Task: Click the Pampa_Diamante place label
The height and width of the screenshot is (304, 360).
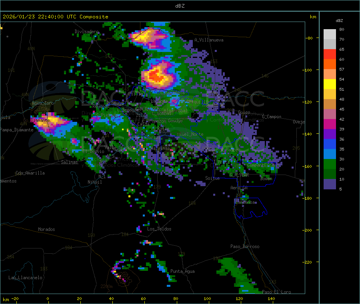Action: pyautogui.click(x=16, y=130)
